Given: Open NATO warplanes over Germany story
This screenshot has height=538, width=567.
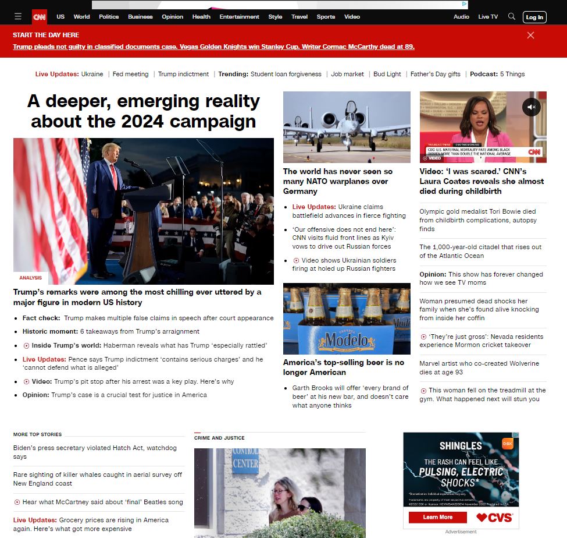Looking at the screenshot, I should click(338, 182).
